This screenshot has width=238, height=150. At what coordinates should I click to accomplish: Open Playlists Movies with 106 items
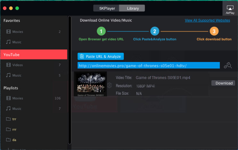pos(34,98)
